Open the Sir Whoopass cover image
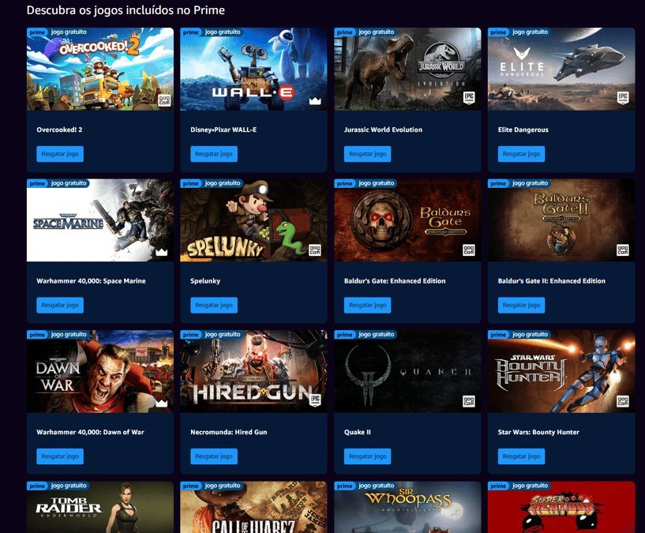This screenshot has width=645, height=533. 407,508
